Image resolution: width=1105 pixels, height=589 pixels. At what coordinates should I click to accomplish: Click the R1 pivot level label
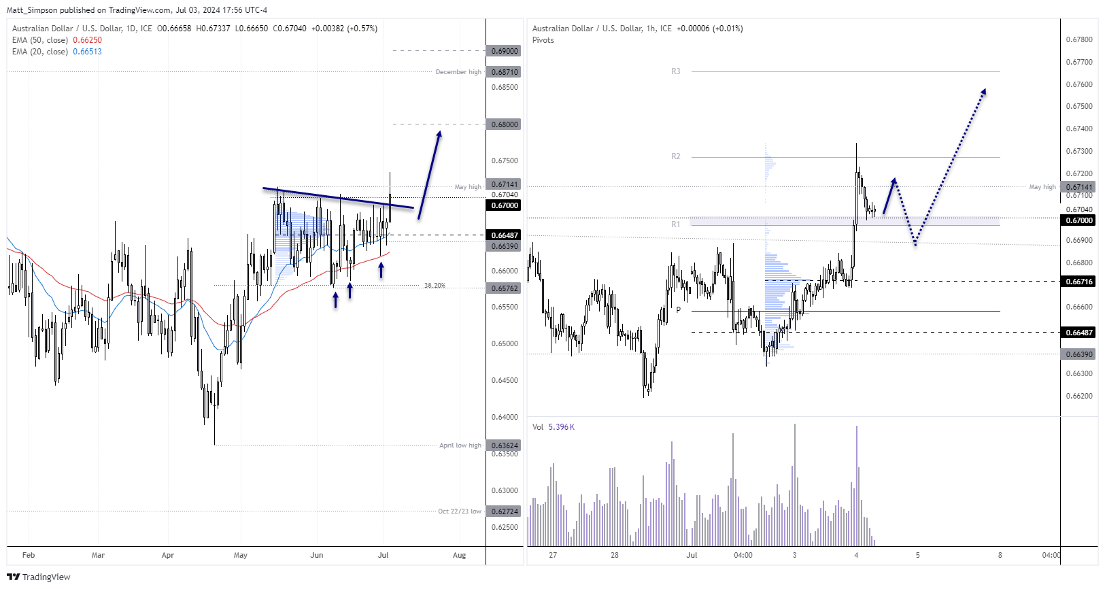click(676, 224)
